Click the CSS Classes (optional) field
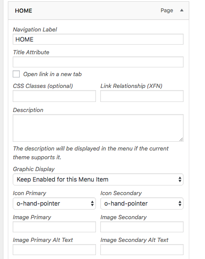The width and height of the screenshot is (205, 259). point(54,96)
